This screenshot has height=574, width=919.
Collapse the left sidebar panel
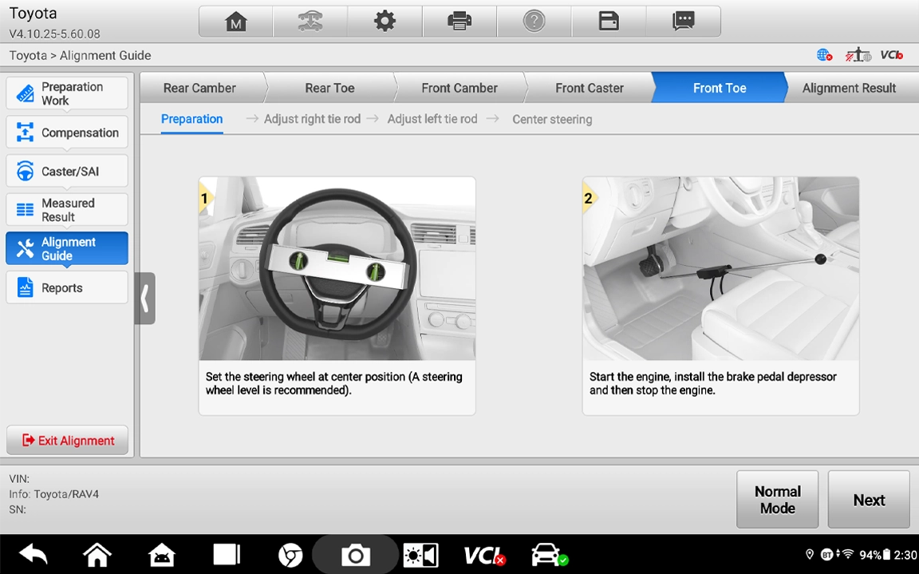[x=144, y=299]
